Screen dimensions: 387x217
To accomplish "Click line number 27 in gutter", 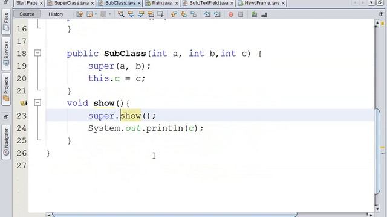I will [x=22, y=166].
